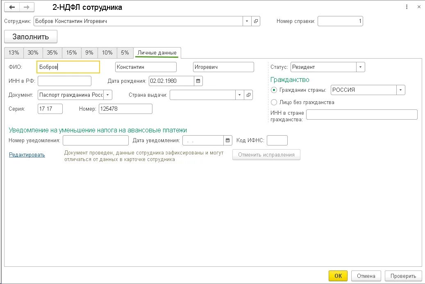Click the Серия field with 17 17
This screenshot has height=284, width=425.
(x=50, y=109)
